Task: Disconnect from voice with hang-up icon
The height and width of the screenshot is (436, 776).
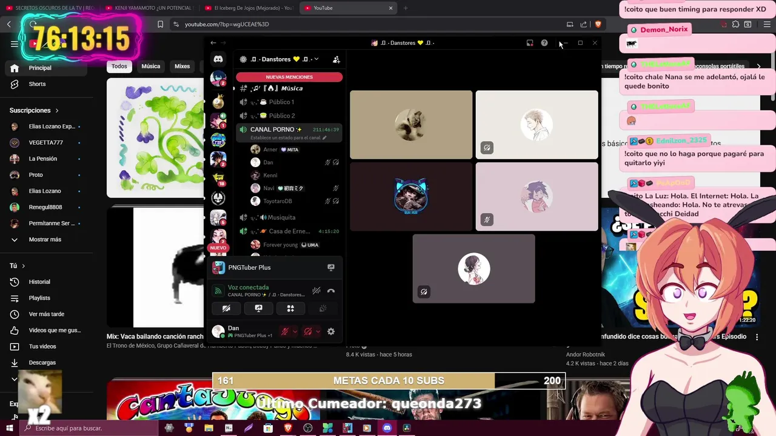Action: coord(331,291)
